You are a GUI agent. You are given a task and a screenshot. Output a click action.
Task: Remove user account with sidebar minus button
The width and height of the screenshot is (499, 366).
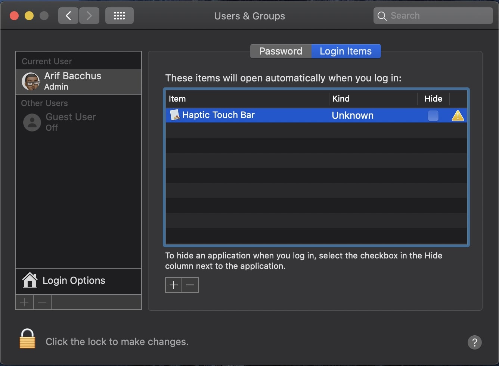coord(42,302)
